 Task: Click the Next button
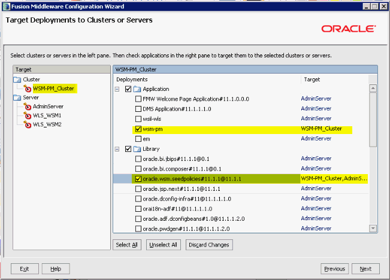365,269
